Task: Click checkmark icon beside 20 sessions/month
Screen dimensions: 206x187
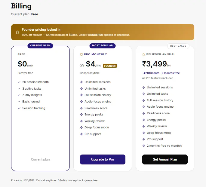Action: (x=19, y=82)
